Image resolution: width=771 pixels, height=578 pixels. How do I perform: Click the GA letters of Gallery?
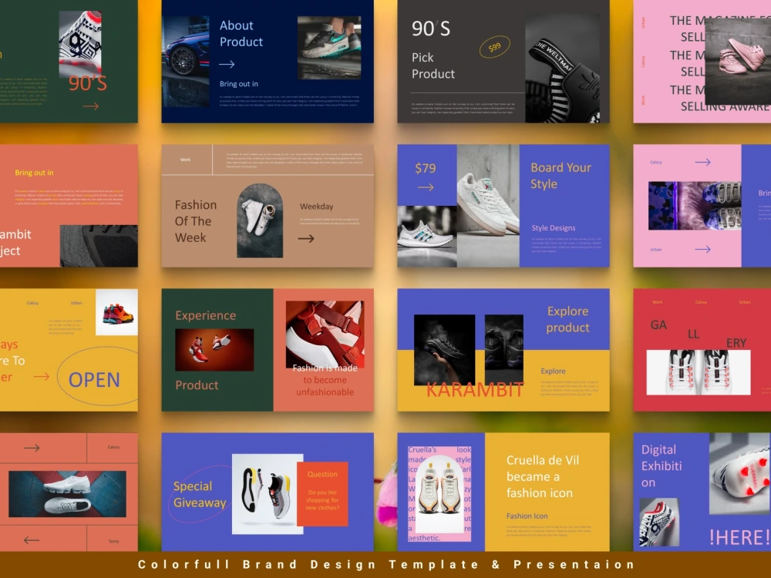coord(658,325)
